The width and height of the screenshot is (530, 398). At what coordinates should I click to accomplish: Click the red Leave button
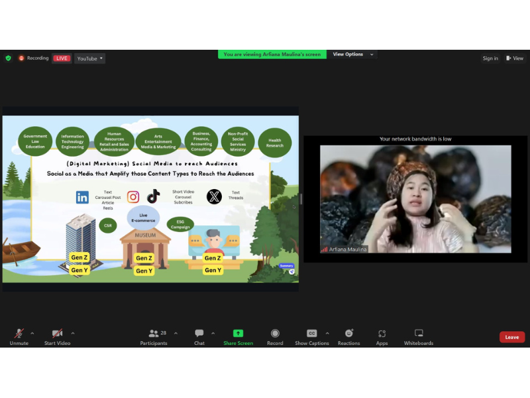tap(511, 337)
